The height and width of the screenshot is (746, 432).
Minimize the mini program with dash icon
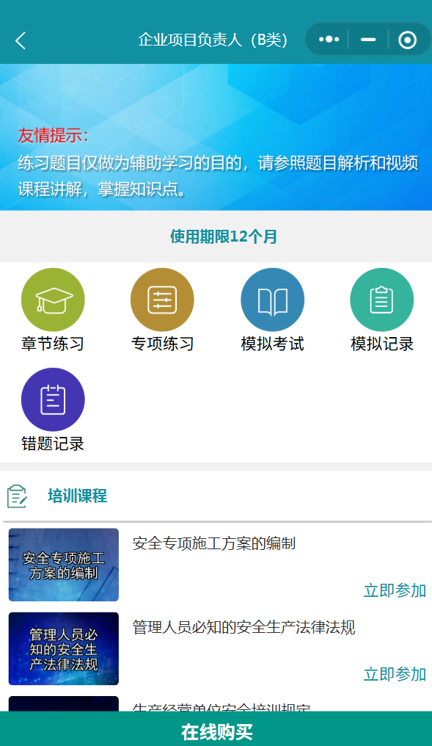pos(368,40)
